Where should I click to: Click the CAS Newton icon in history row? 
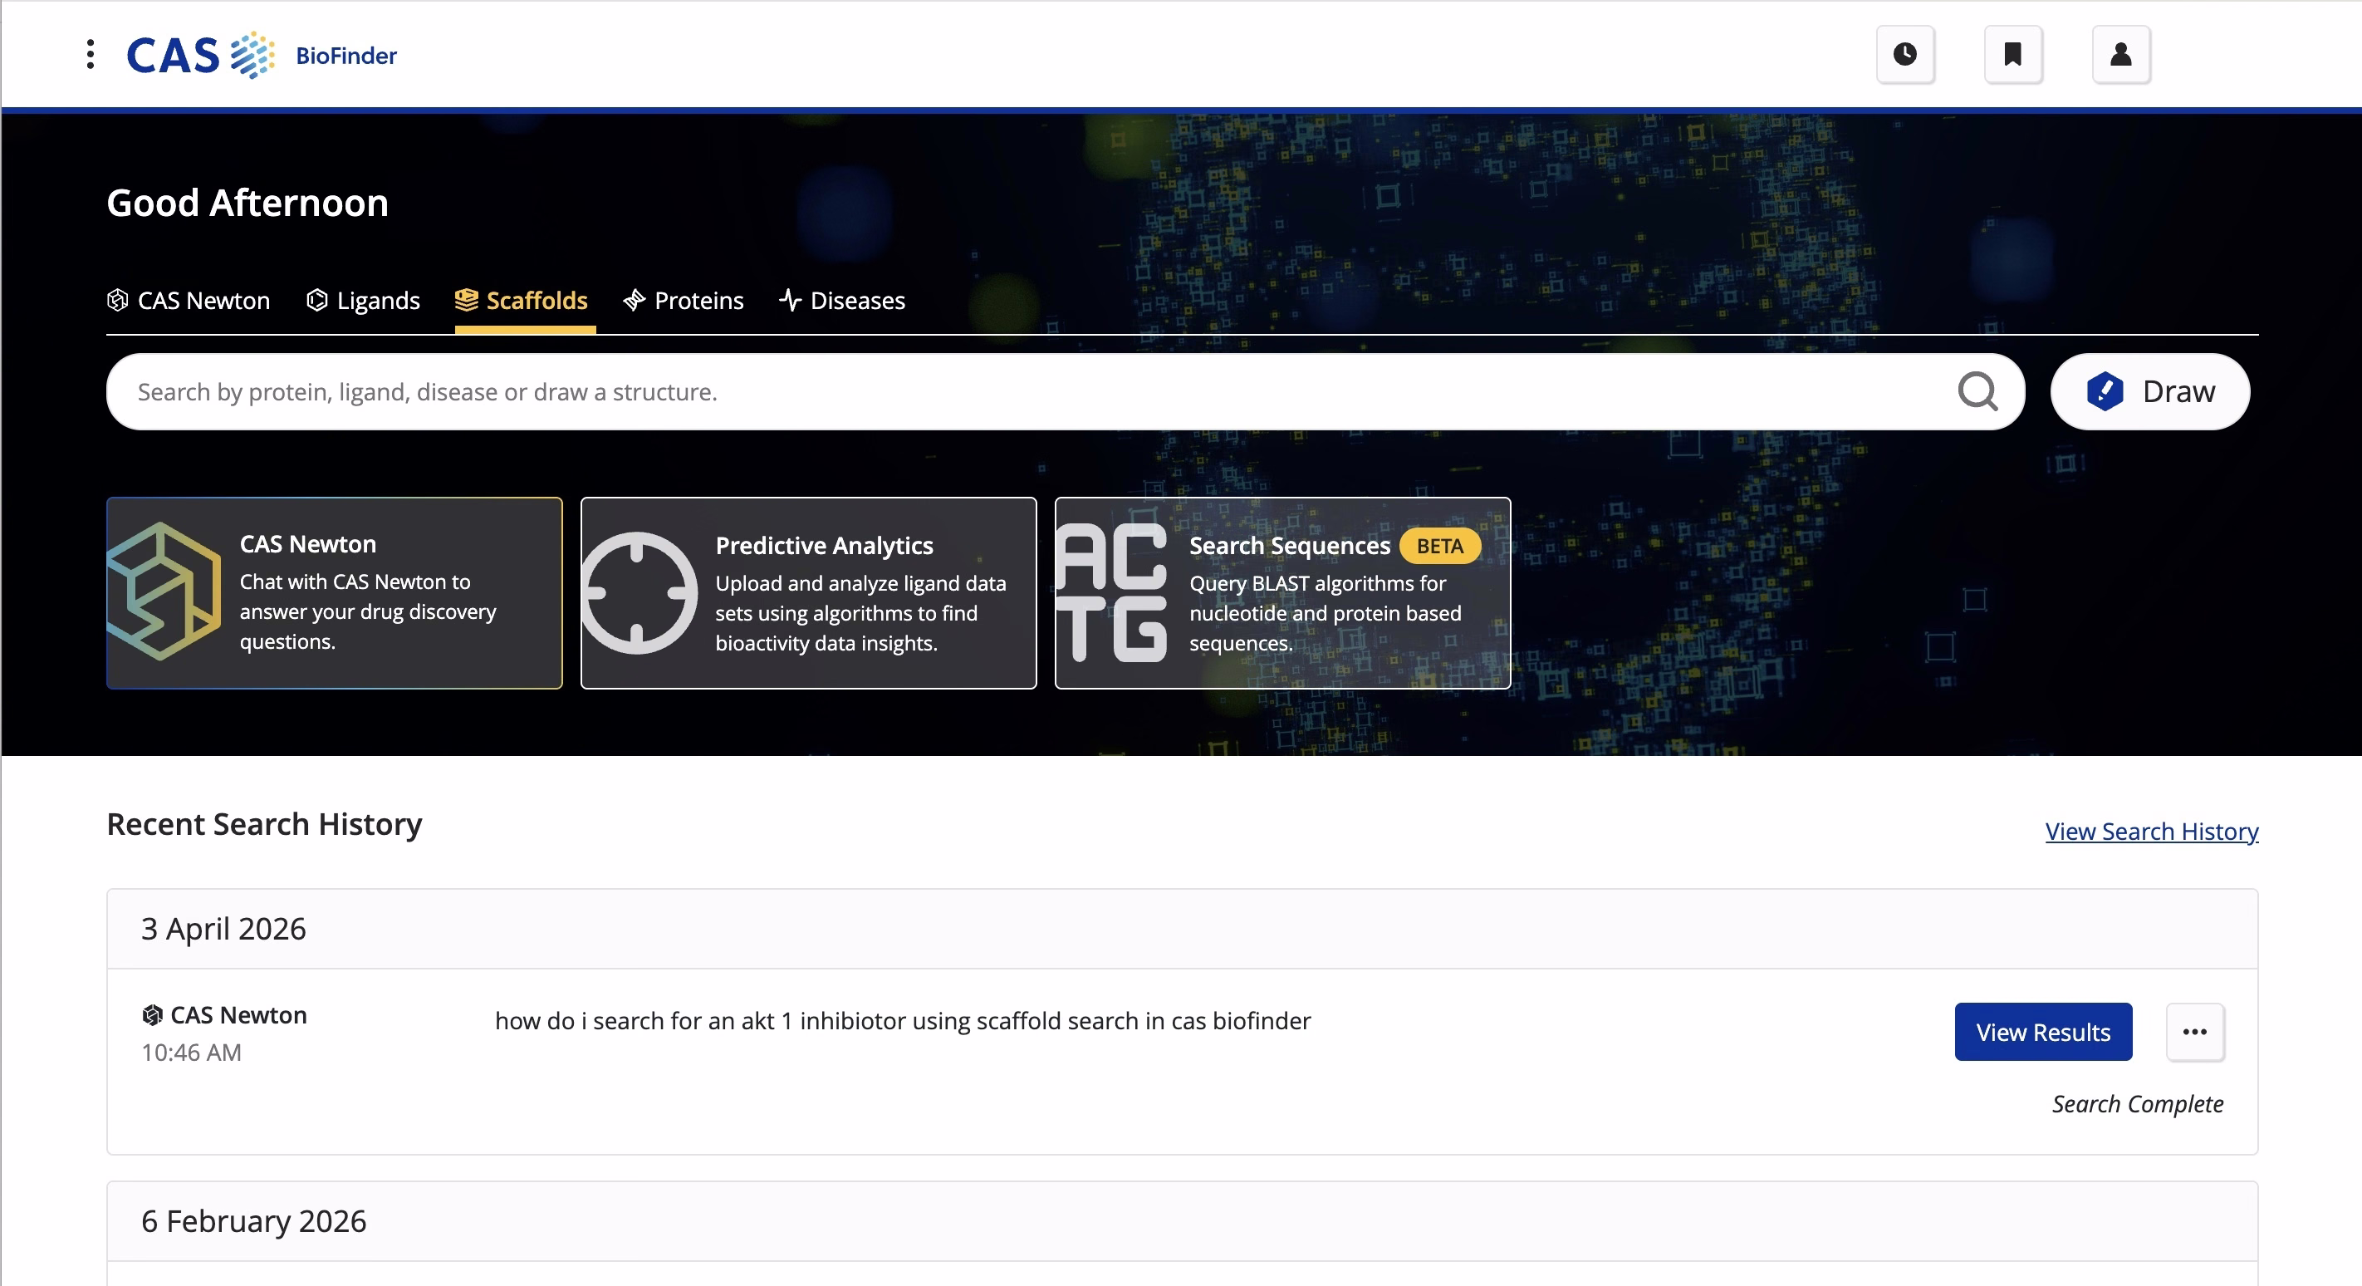152,1015
